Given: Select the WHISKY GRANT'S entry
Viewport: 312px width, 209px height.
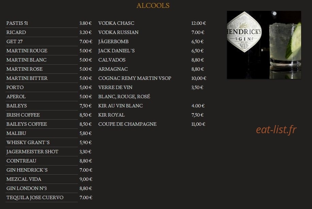Looking at the screenshot, I should point(28,142).
